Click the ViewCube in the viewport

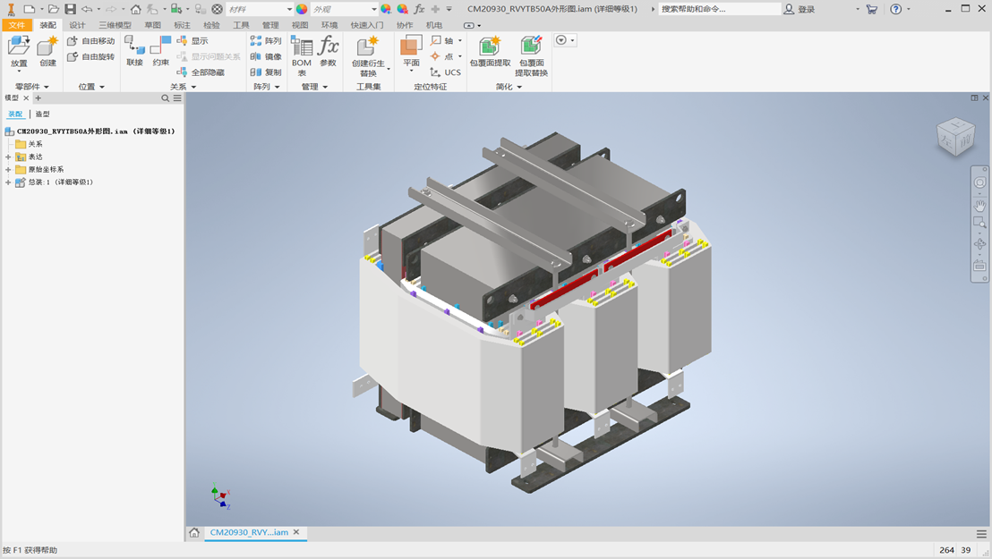[954, 137]
